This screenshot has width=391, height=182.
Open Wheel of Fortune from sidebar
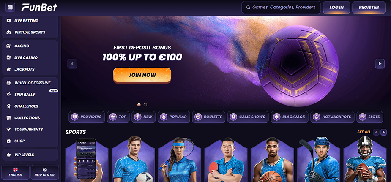click(x=30, y=83)
